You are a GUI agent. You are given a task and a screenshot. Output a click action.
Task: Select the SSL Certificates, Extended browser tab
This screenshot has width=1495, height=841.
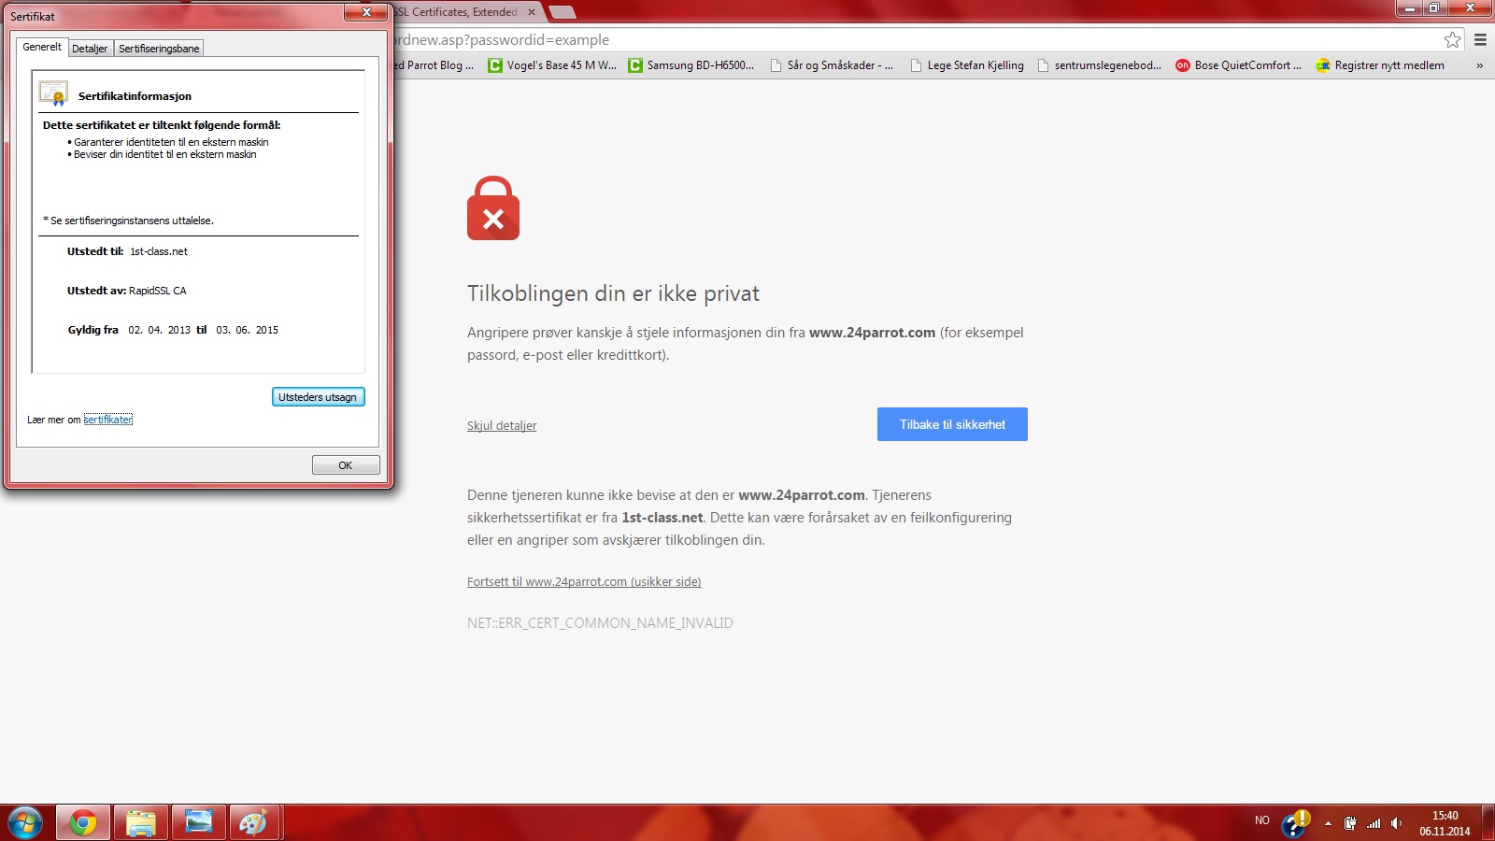click(456, 12)
